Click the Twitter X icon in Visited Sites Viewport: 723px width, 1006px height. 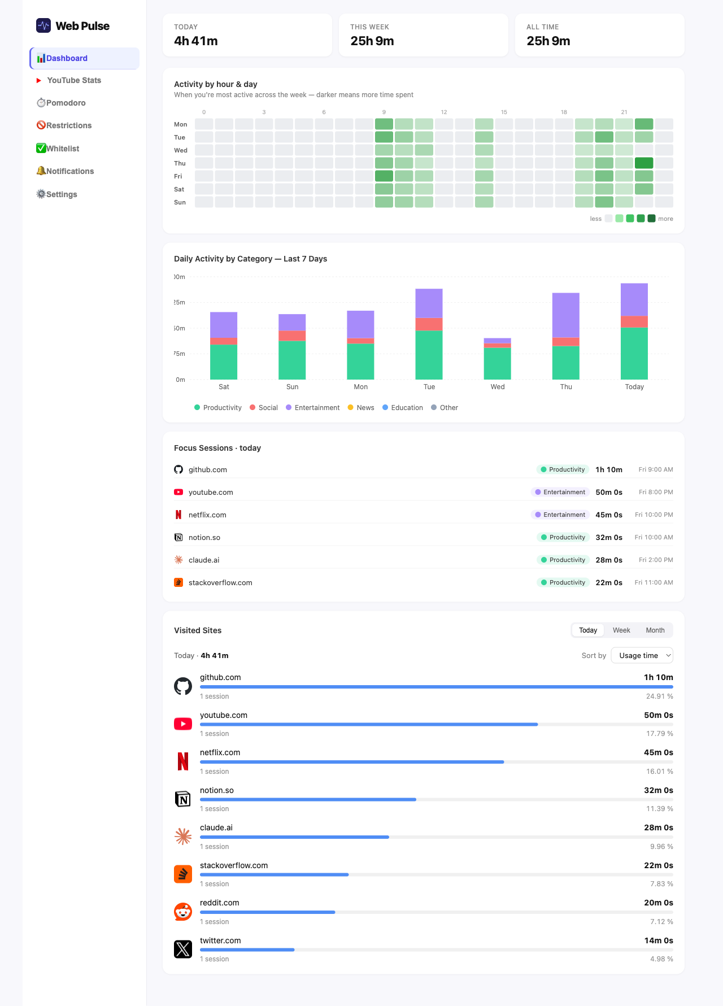pos(183,950)
